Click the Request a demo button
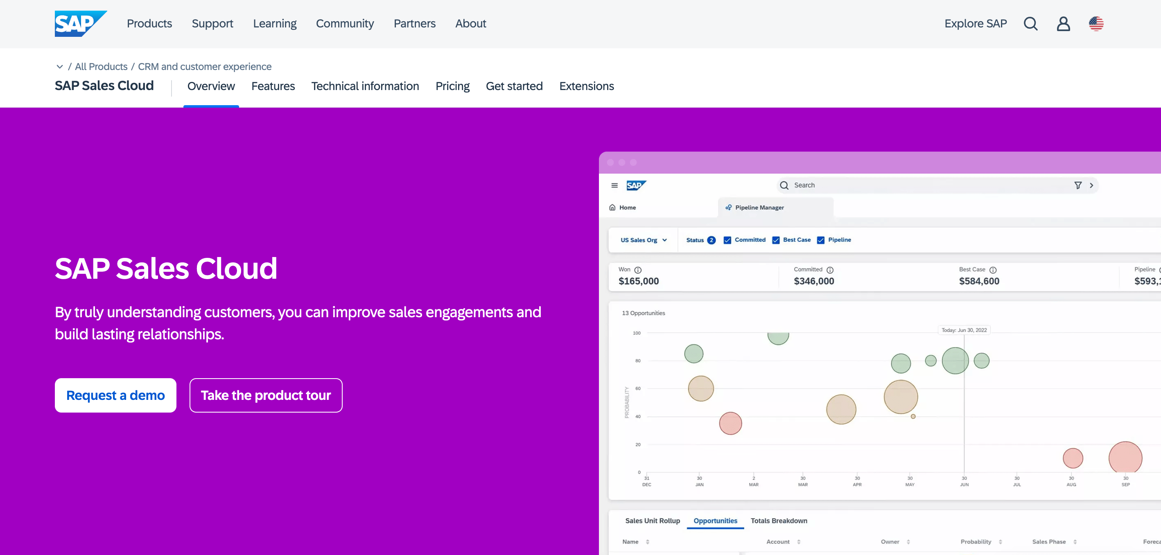Image resolution: width=1161 pixels, height=555 pixels. [115, 395]
